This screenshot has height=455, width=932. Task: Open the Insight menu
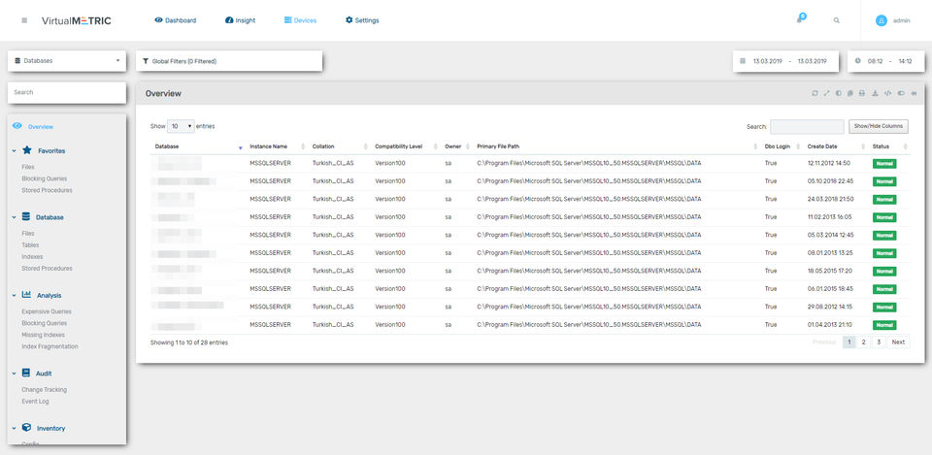240,20
